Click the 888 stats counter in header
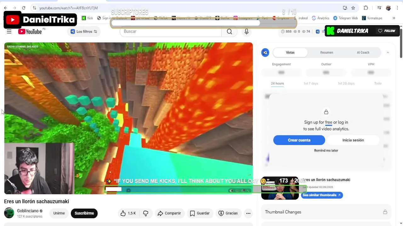 (x=286, y=31)
